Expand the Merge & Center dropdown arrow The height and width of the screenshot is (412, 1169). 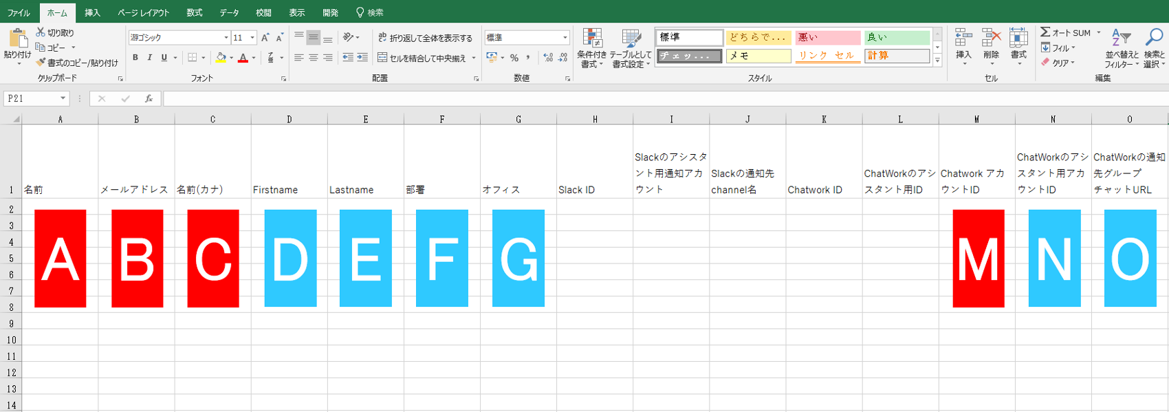(x=474, y=58)
